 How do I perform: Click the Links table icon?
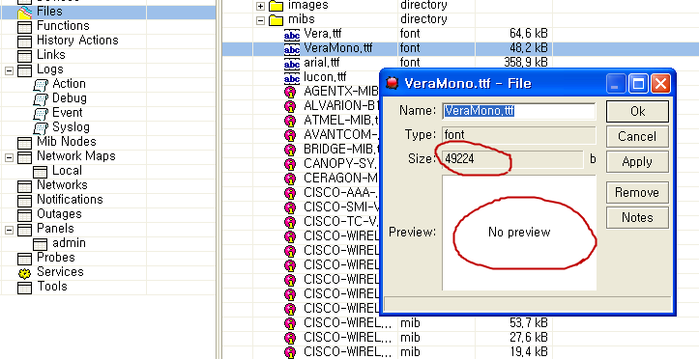[x=24, y=56]
